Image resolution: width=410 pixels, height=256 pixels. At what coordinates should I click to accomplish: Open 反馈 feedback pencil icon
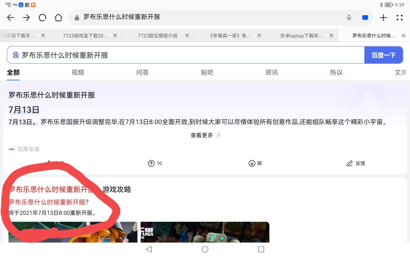click(356, 163)
